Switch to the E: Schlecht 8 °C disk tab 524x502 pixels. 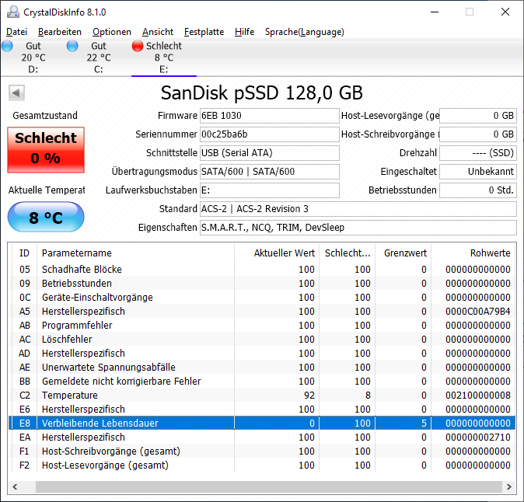click(x=164, y=58)
